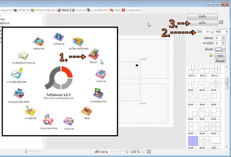Click the fit-to-window icon after 100 %
The width and height of the screenshot is (231, 157).
point(149,152)
